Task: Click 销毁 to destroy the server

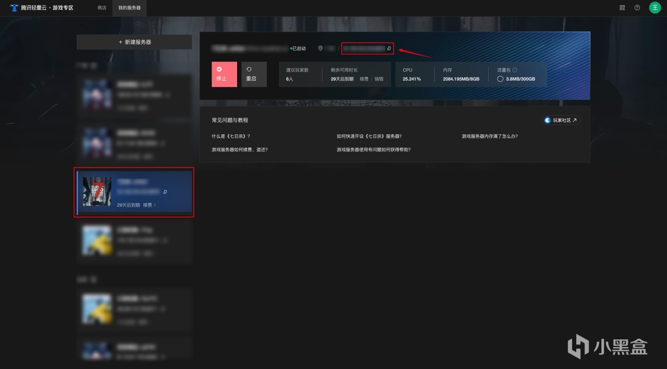Action: tap(379, 79)
